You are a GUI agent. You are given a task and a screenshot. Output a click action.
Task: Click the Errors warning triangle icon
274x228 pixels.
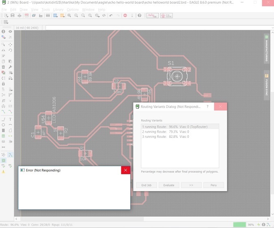click(3, 172)
